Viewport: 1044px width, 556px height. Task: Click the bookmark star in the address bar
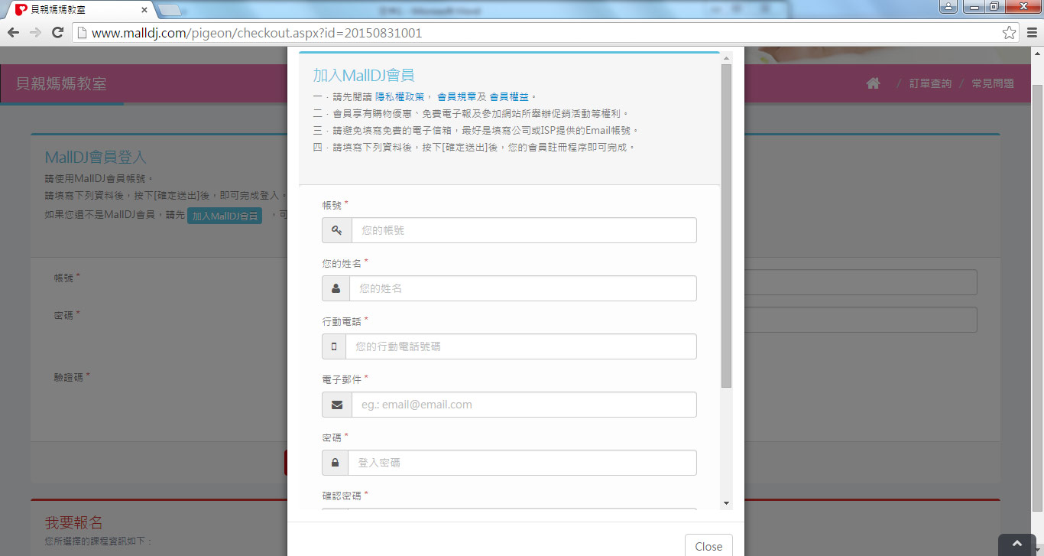coord(1010,33)
